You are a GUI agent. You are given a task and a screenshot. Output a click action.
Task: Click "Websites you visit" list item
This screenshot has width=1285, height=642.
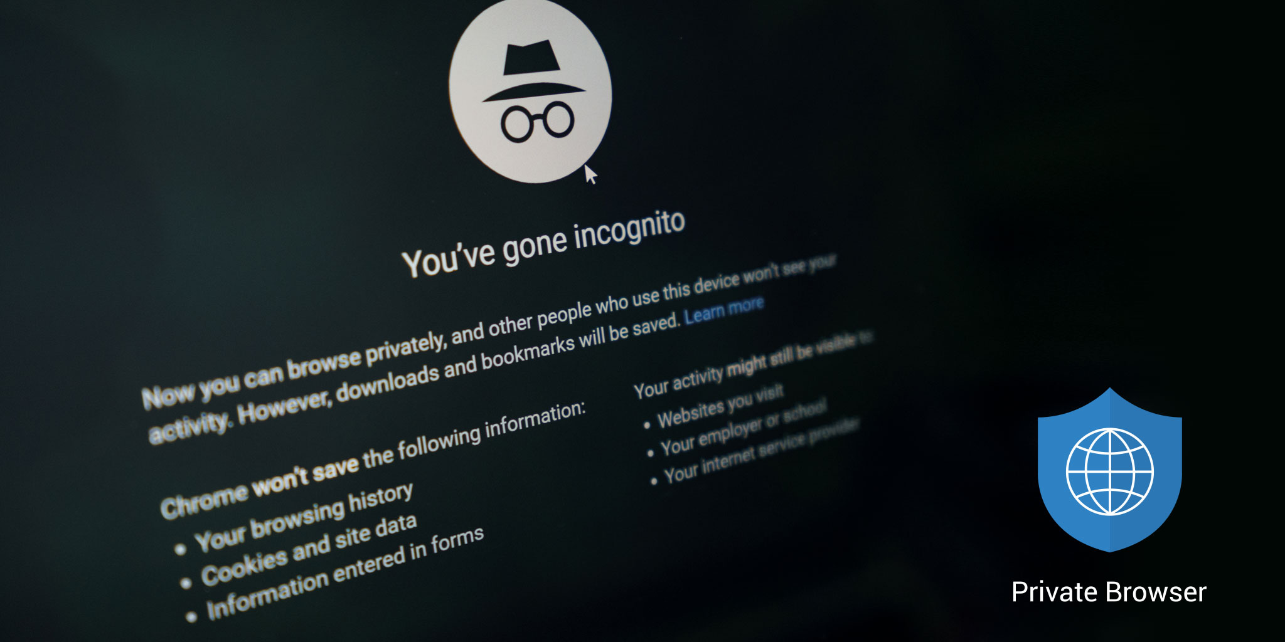(720, 408)
